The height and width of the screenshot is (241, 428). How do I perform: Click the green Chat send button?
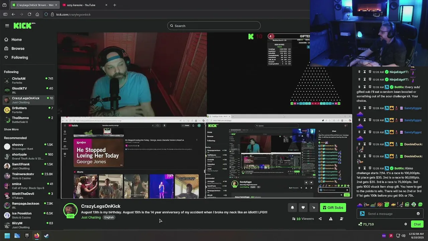(417, 224)
